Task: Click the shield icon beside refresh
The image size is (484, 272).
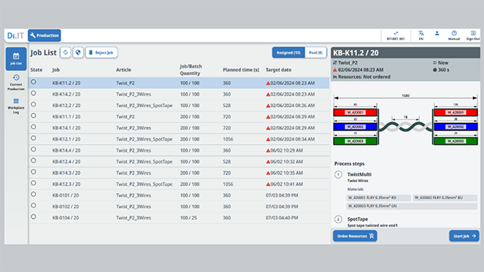Action: click(x=78, y=52)
